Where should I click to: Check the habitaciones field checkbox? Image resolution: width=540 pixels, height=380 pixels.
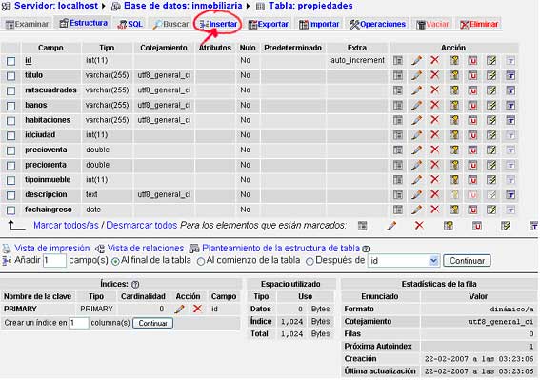11,121
